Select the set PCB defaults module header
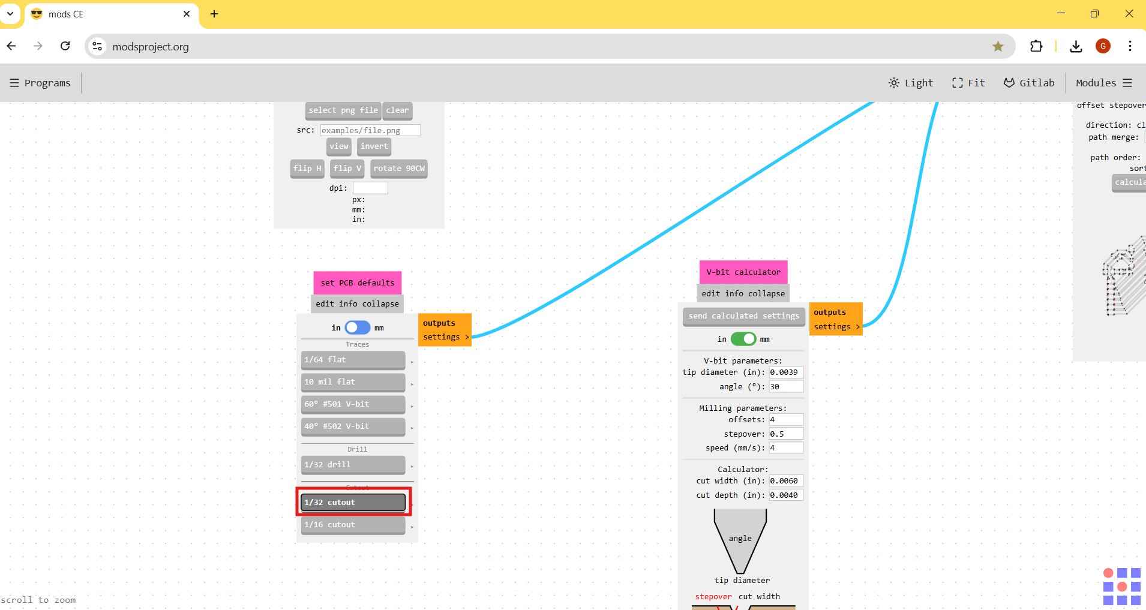This screenshot has width=1146, height=610. point(358,283)
